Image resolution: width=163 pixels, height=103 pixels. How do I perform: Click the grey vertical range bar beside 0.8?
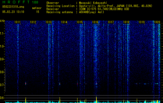coord(5,80)
